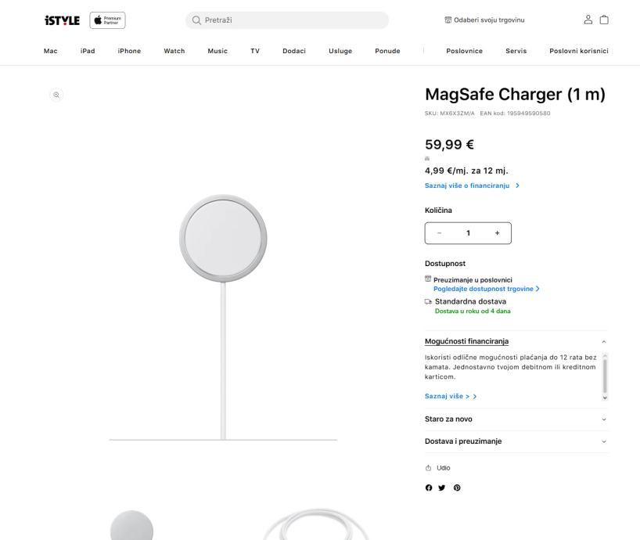640x540 pixels.
Task: Collapse the Mogućnosti financiranja section
Action: tap(603, 342)
